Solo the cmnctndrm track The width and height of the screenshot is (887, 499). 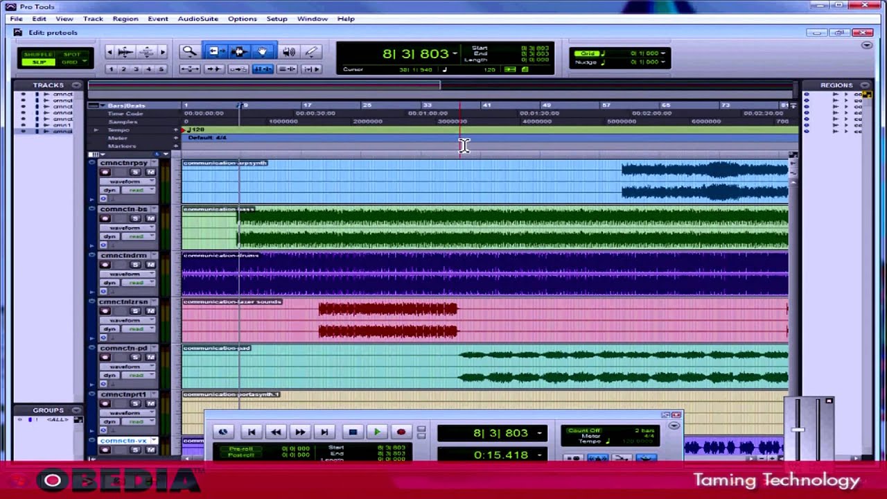pyautogui.click(x=135, y=265)
